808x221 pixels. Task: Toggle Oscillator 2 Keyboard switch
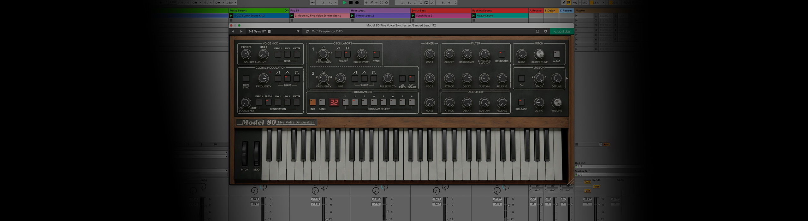(412, 78)
